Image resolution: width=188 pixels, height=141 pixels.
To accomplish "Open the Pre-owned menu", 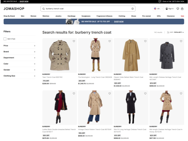I will 146,16.
